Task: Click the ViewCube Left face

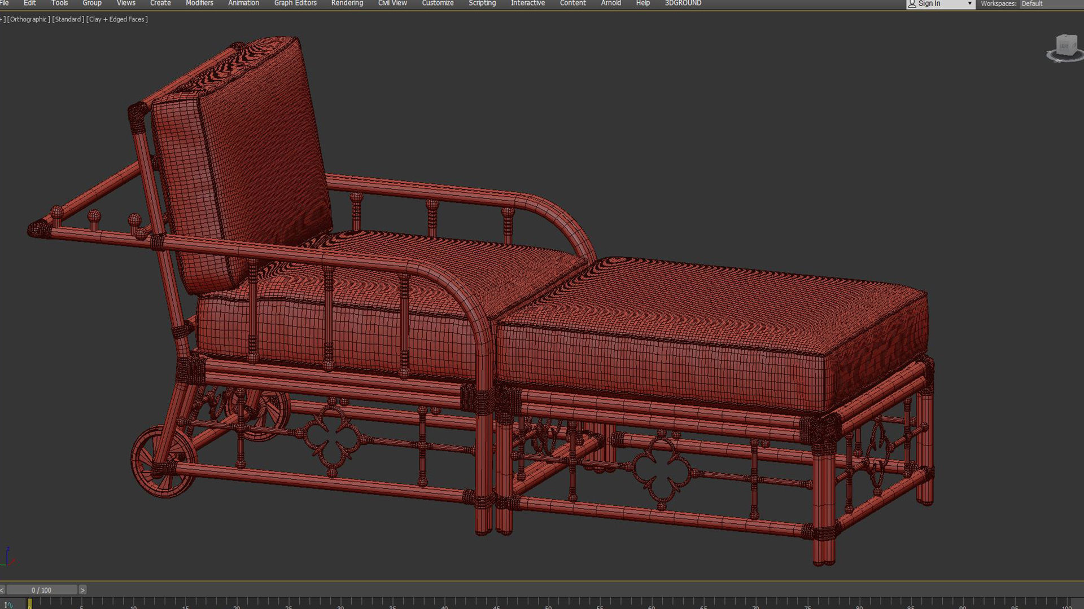Action: tap(1064, 45)
